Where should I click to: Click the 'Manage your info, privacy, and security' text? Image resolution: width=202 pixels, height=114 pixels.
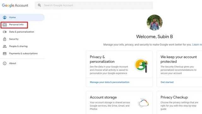(x=147, y=45)
